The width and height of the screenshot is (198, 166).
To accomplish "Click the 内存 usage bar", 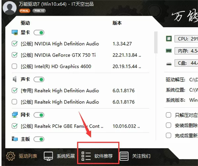I will pyautogui.click(x=186, y=51).
